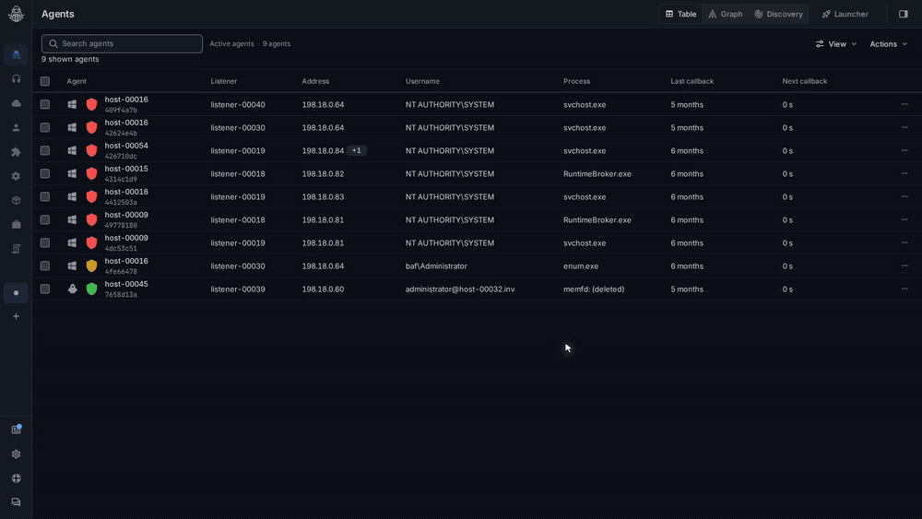Check the box for host-00045
This screenshot has height=519, width=922.
[x=44, y=289]
